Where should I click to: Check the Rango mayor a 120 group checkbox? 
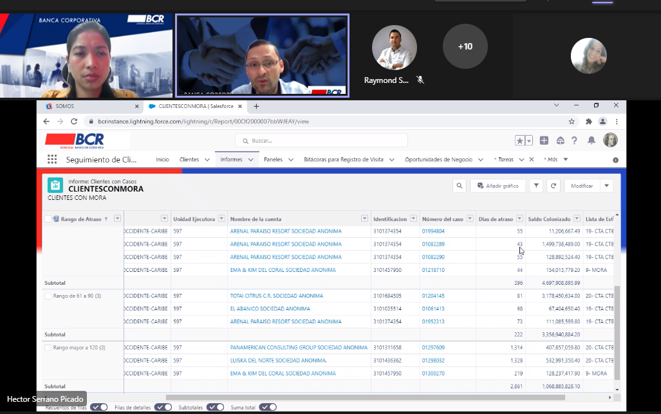[x=48, y=348]
